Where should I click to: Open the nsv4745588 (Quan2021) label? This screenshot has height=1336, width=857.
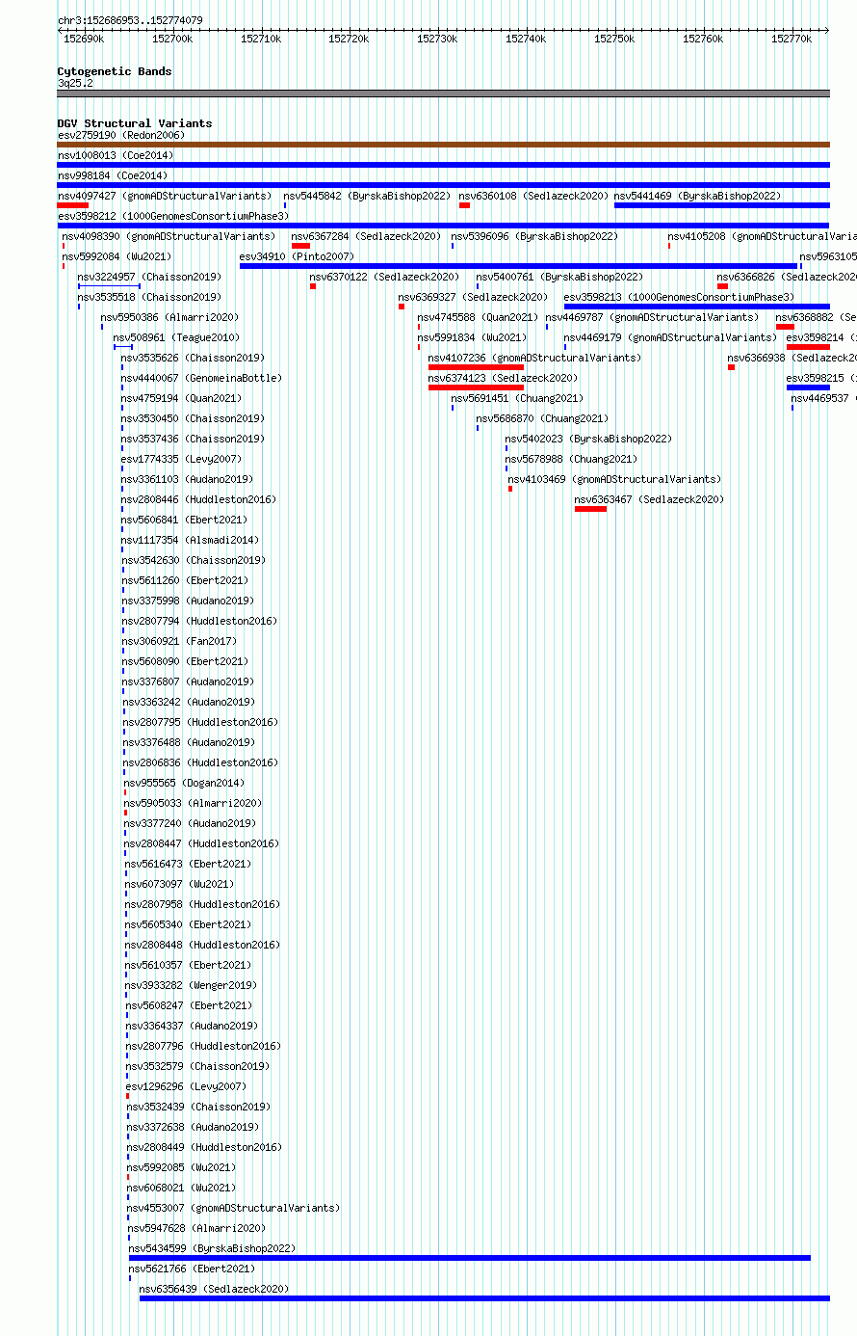pyautogui.click(x=478, y=317)
